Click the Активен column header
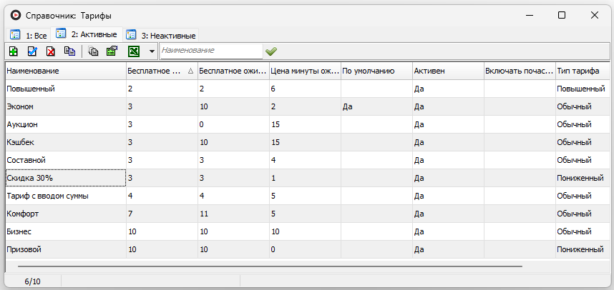614x290 pixels. coord(448,71)
